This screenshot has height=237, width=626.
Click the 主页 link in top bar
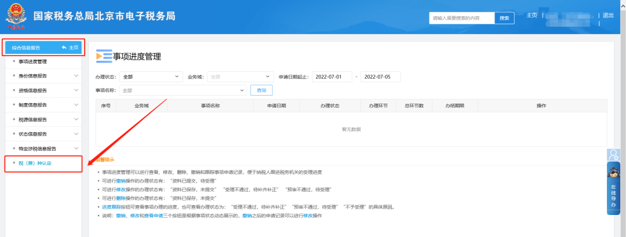point(532,15)
